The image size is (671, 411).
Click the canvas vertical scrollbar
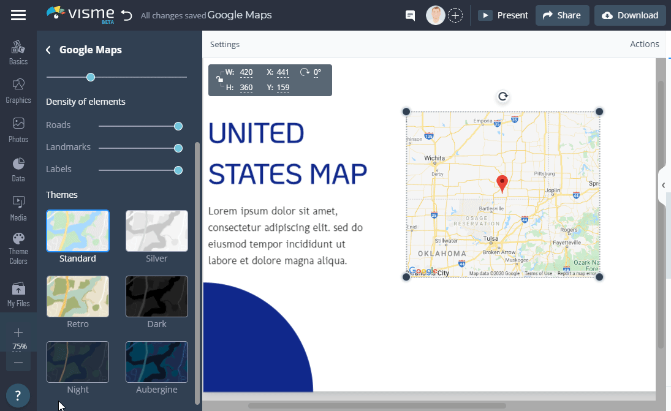pos(661,214)
